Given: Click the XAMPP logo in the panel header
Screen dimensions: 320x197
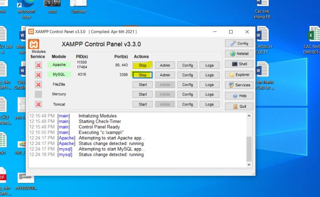Looking at the screenshot, I should point(33,44).
